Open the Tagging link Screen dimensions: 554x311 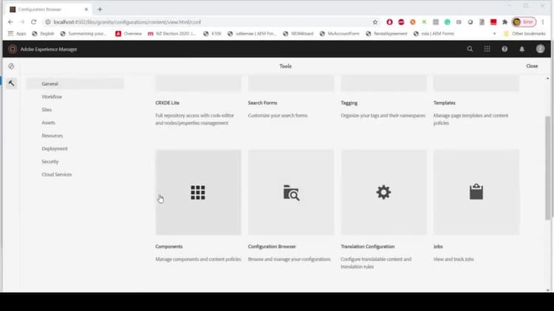pyautogui.click(x=349, y=103)
